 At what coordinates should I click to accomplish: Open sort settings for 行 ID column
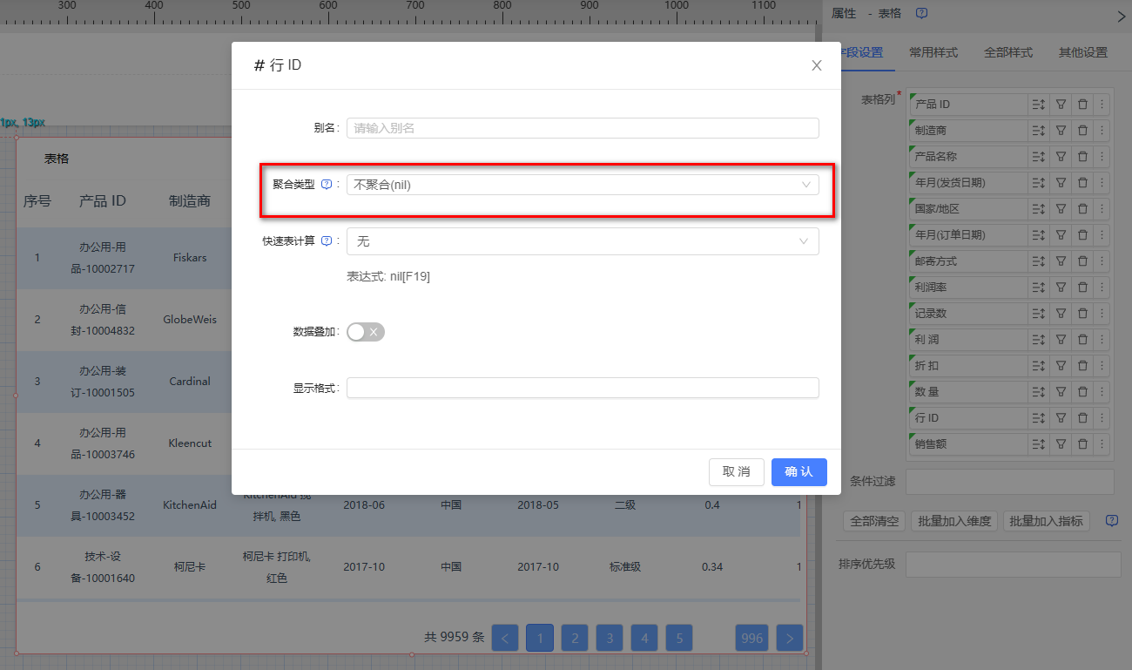tap(1038, 418)
